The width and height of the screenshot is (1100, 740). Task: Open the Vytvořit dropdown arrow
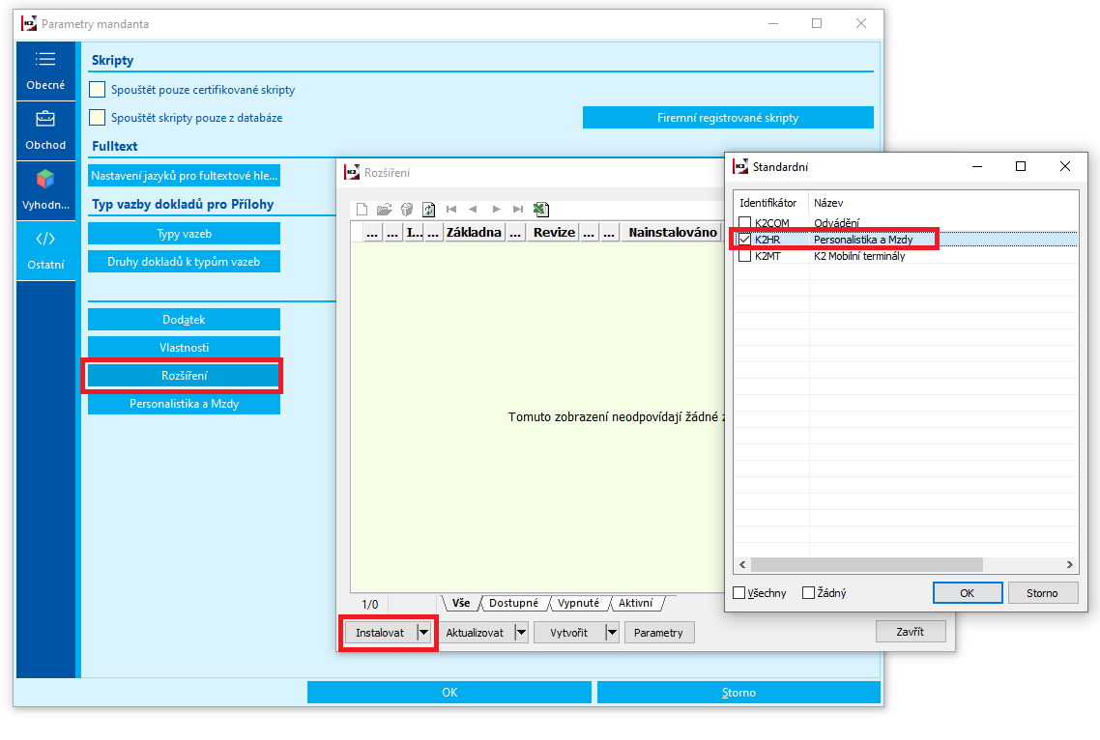pyautogui.click(x=612, y=633)
